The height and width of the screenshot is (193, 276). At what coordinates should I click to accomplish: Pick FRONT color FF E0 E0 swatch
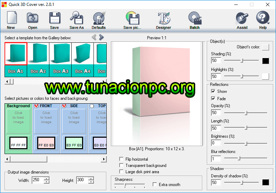46,143
